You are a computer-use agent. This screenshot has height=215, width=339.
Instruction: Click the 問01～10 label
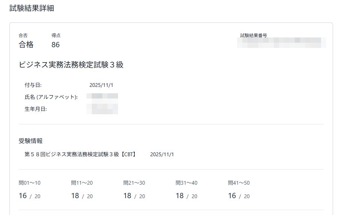[30, 183]
